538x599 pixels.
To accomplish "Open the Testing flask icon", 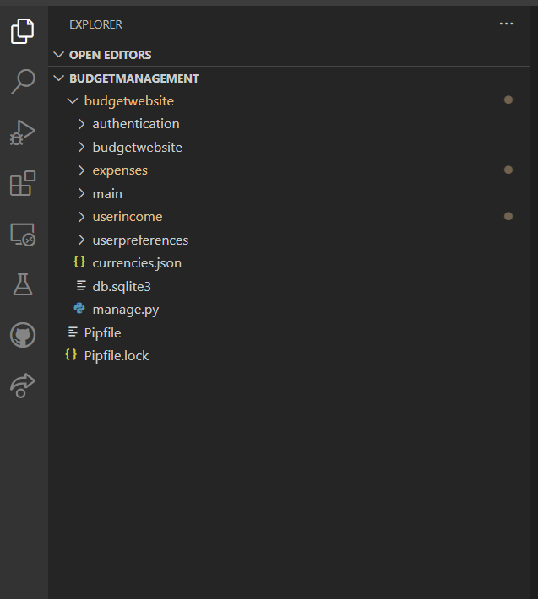I will point(23,284).
